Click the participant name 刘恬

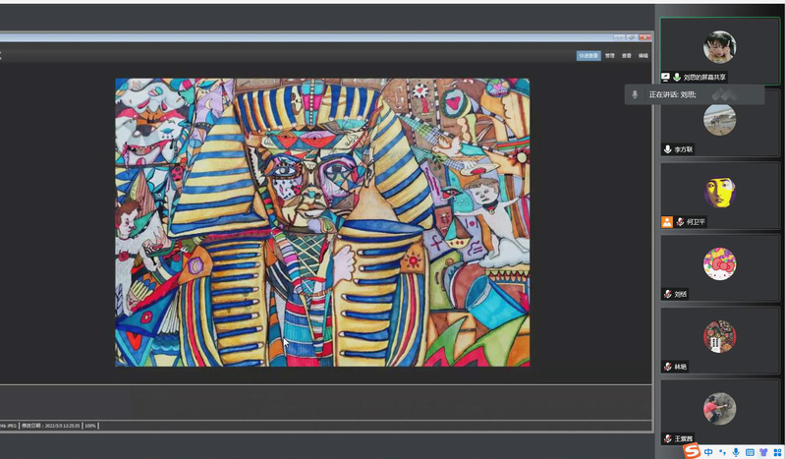click(x=681, y=294)
